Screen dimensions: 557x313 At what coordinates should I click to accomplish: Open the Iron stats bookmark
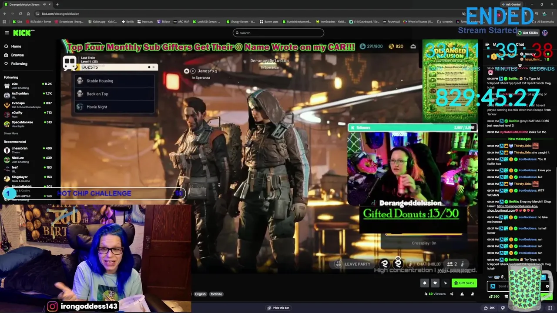(145, 21)
